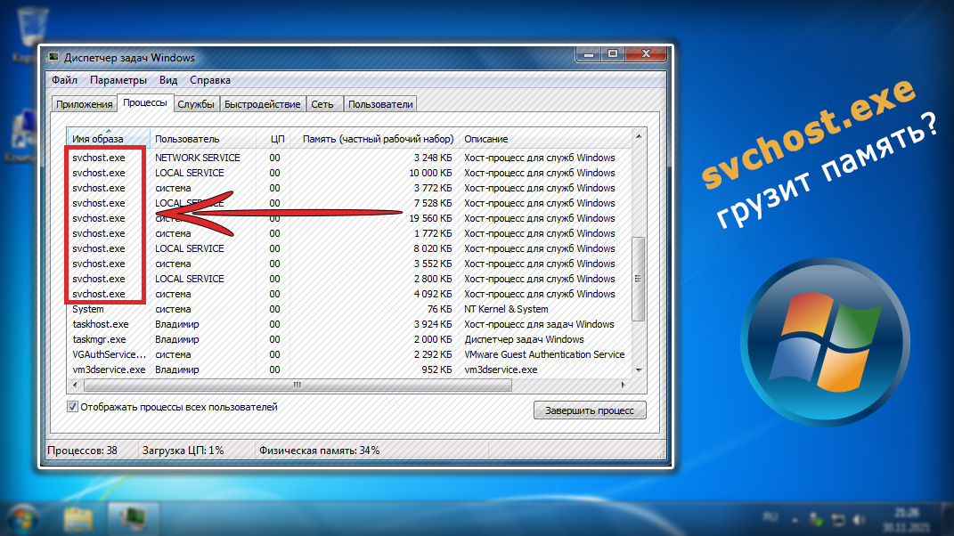954x536 pixels.
Task: Select the taskhost.exe process
Action: (348, 324)
